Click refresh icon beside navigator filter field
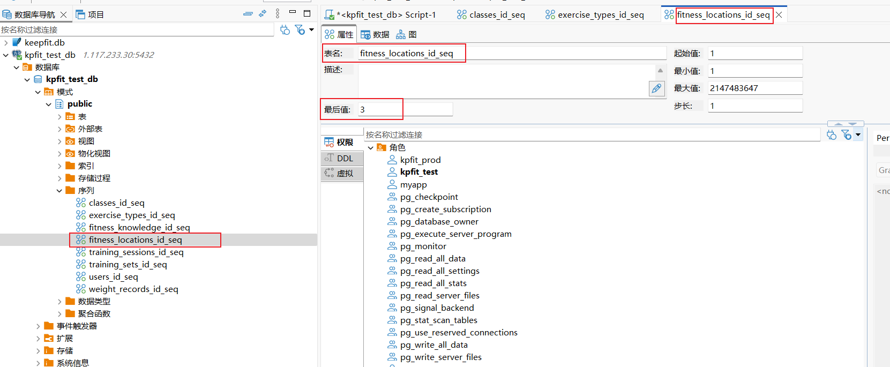Image resolution: width=890 pixels, height=367 pixels. click(x=285, y=30)
